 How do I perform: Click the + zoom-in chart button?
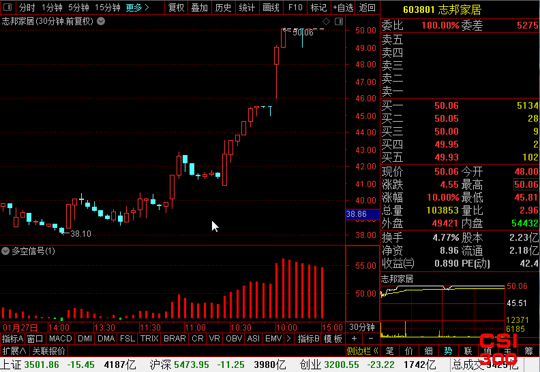tap(354, 339)
